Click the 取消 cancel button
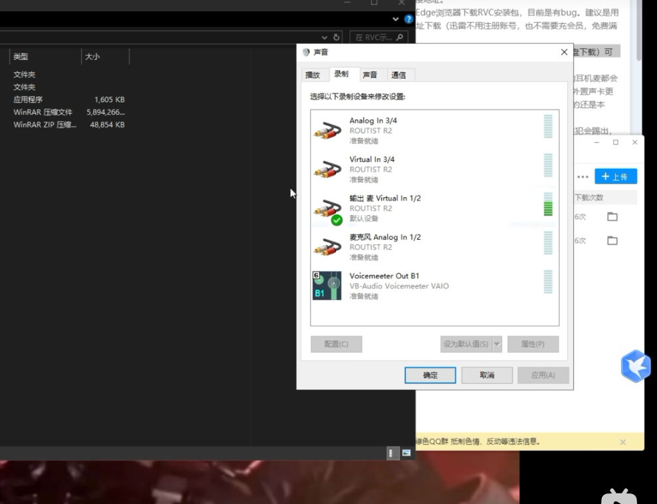Viewport: 657px width, 504px height. [x=487, y=375]
